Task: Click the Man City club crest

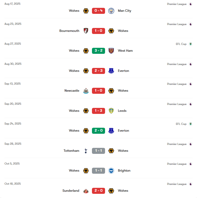Action: point(111,11)
